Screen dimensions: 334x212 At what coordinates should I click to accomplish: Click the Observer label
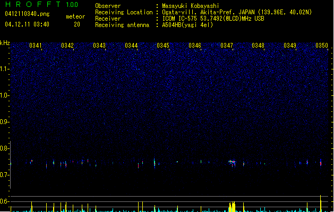click(x=108, y=6)
